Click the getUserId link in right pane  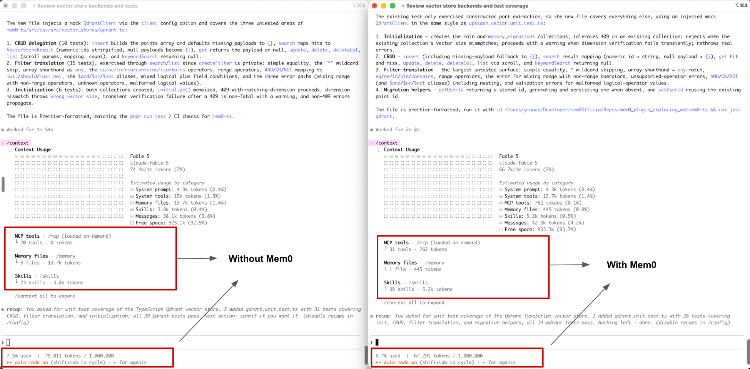pos(451,90)
